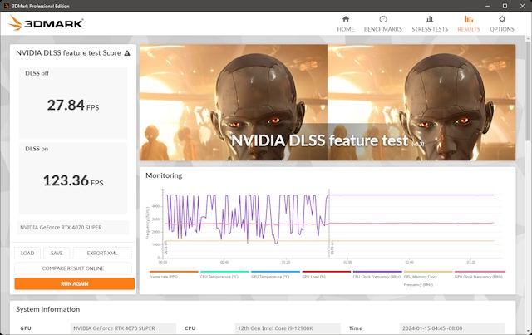
Task: Click the Load button
Action: coord(27,254)
